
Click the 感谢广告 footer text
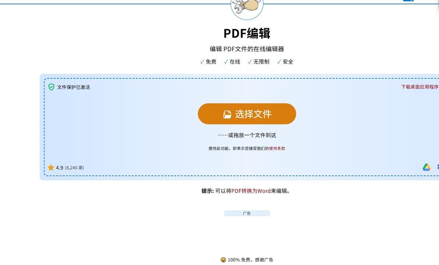tap(264, 260)
